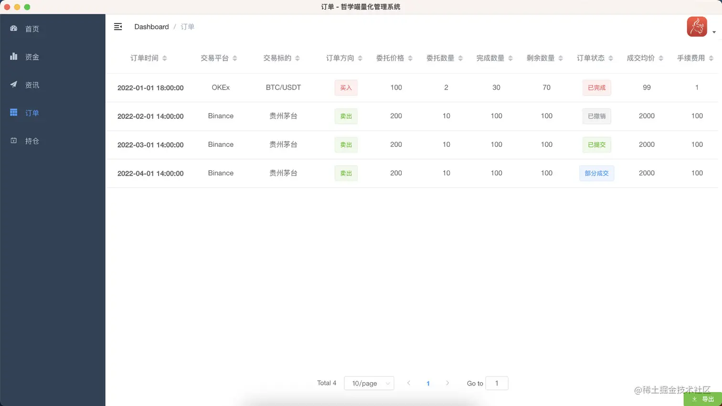Click the BTC/USDT trading pair cell
Image resolution: width=722 pixels, height=406 pixels.
(x=283, y=87)
